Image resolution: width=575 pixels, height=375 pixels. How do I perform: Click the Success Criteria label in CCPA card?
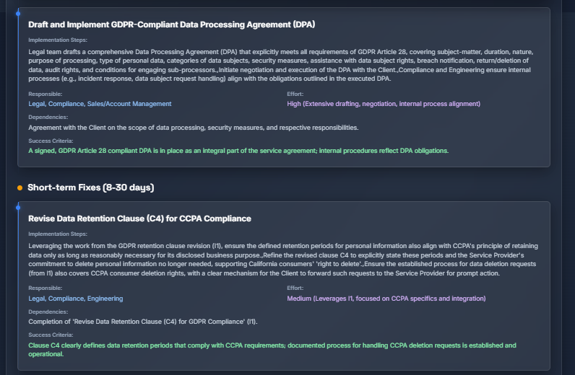[51, 335]
